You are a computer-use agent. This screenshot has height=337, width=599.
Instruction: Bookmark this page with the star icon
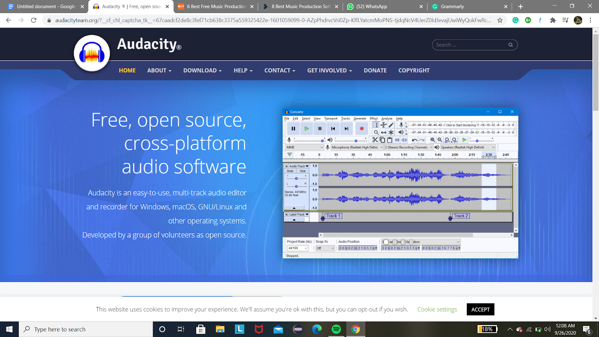(x=500, y=20)
